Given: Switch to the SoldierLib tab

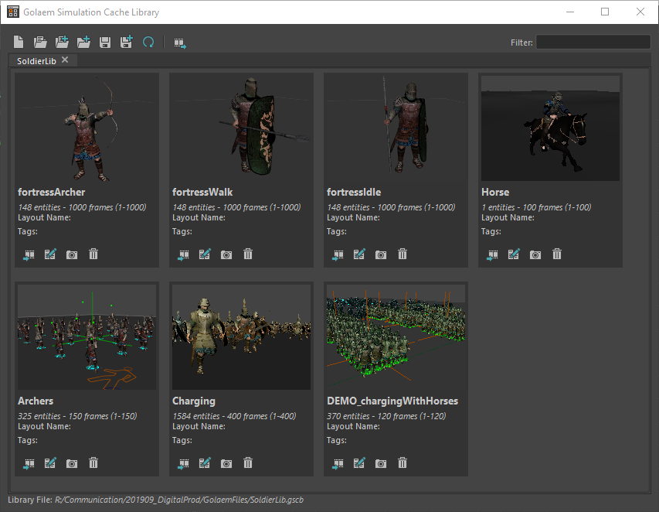Looking at the screenshot, I should pos(36,60).
